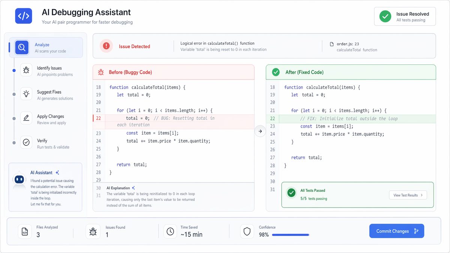This screenshot has height=253, width=450.
Task: Click the Apply Changes pencil icon
Action: (x=26, y=118)
